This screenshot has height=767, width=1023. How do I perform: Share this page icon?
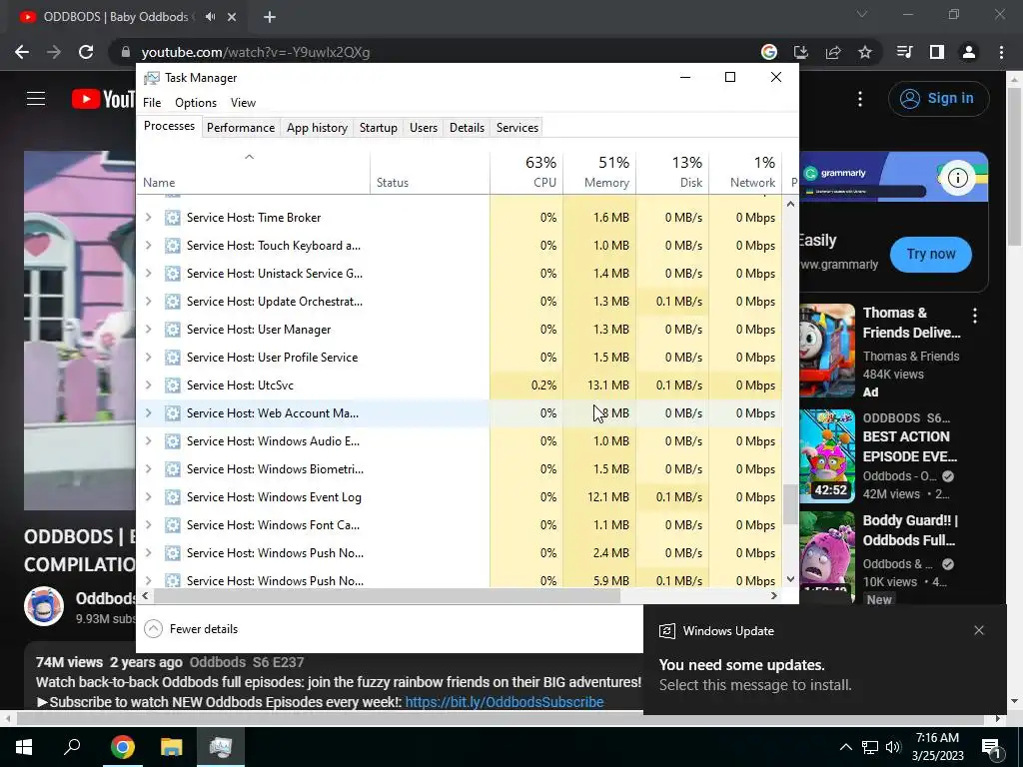[833, 52]
